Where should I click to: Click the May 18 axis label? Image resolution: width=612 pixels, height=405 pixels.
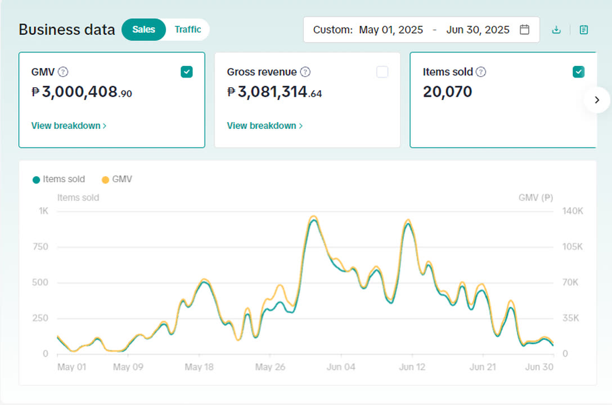point(199,367)
